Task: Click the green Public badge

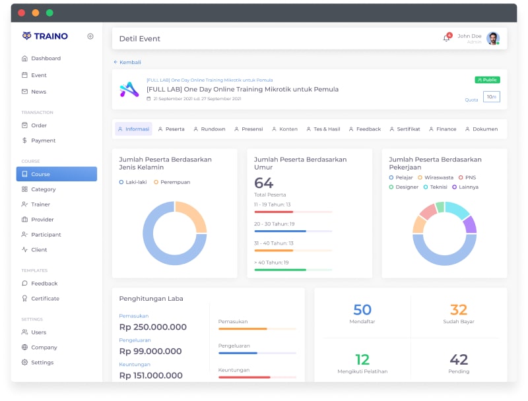Action: (x=487, y=80)
